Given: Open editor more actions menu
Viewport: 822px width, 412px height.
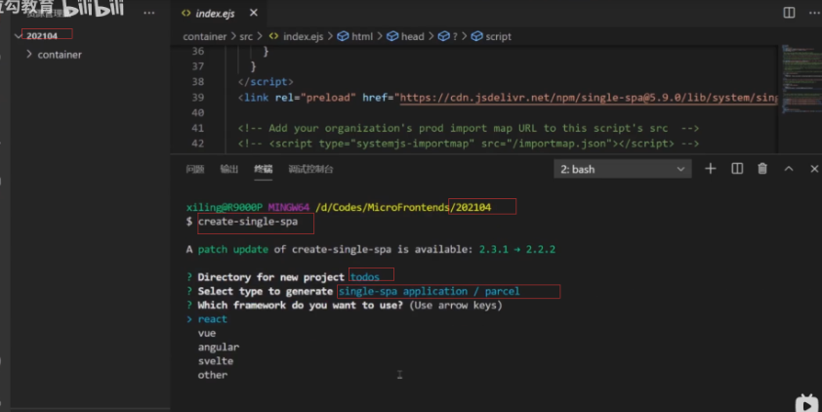Looking at the screenshot, I should tap(813, 13).
